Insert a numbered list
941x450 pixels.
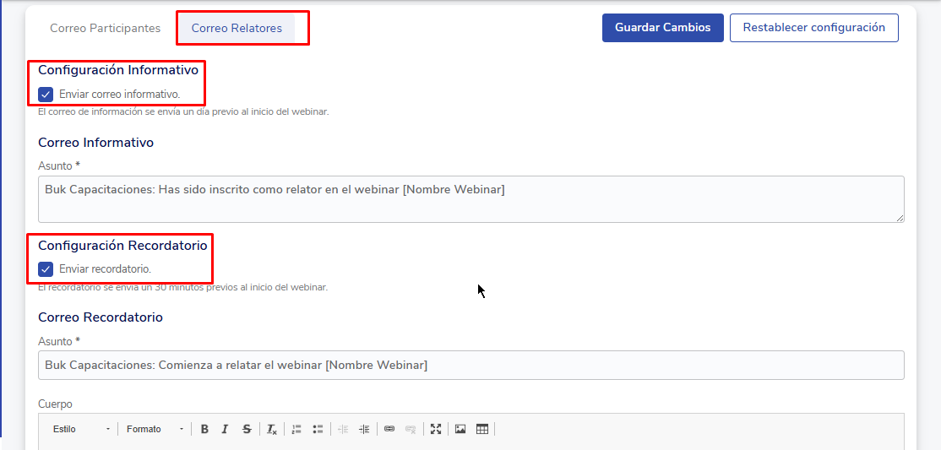pos(296,429)
